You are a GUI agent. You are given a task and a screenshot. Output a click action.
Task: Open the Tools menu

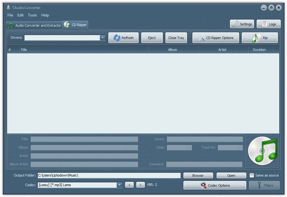pos(32,15)
